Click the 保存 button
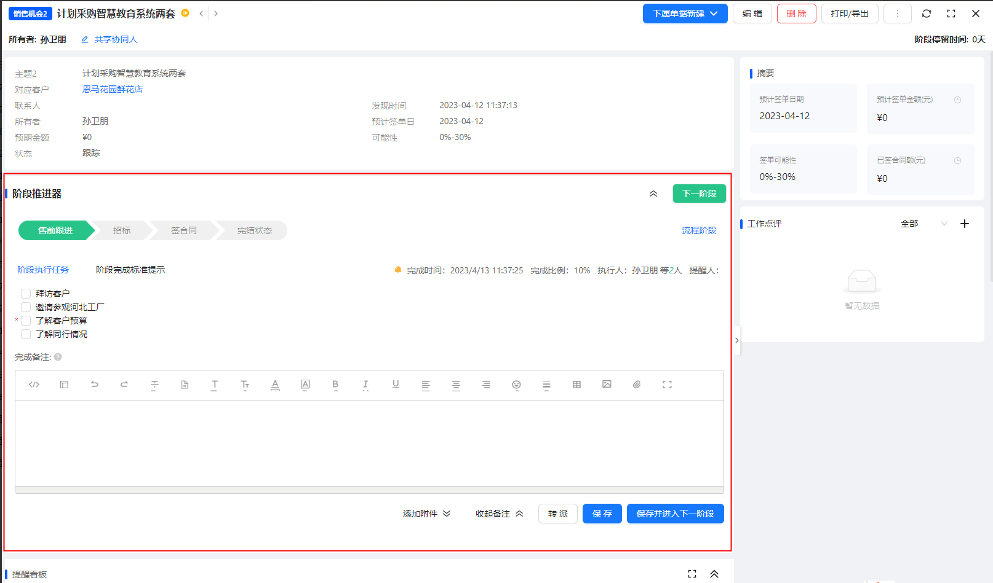Screen dimensions: 993x583 coord(602,514)
